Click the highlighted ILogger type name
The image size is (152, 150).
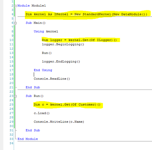(105, 40)
